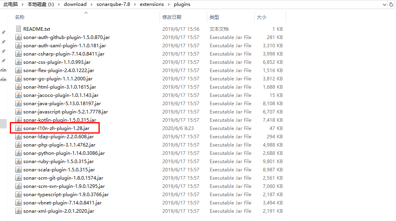The height and width of the screenshot is (221, 396).
Task: Expand chevron after download breadcrumb
Action: coord(91,5)
